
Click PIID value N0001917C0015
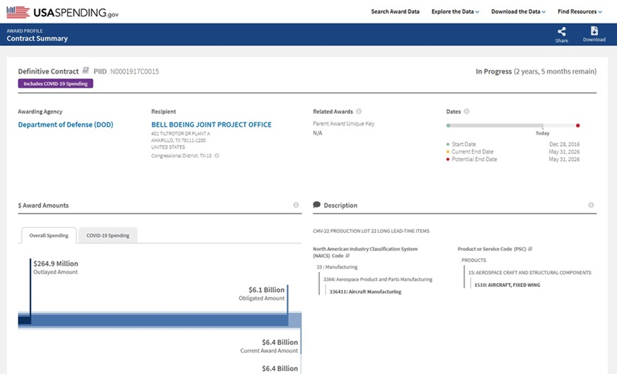[135, 71]
